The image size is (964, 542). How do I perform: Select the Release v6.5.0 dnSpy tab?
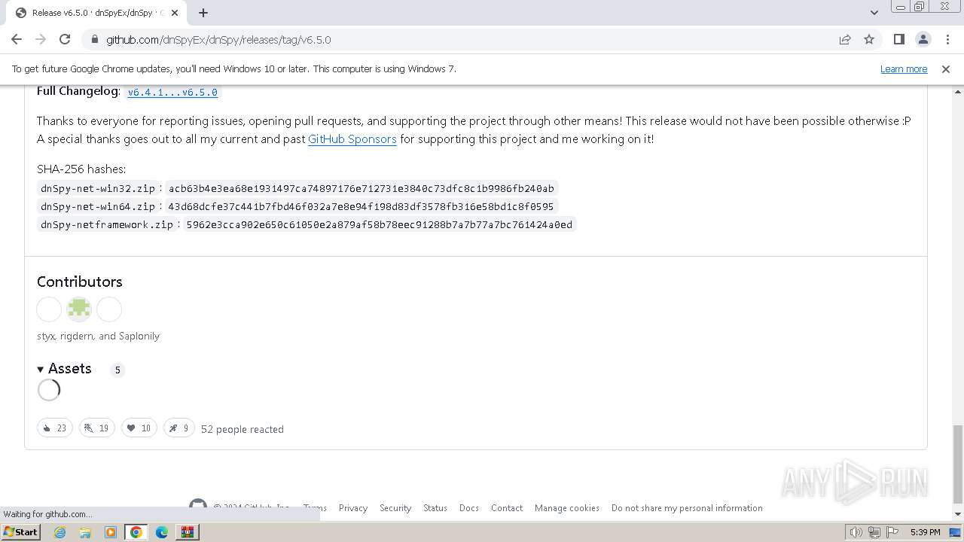pos(96,13)
